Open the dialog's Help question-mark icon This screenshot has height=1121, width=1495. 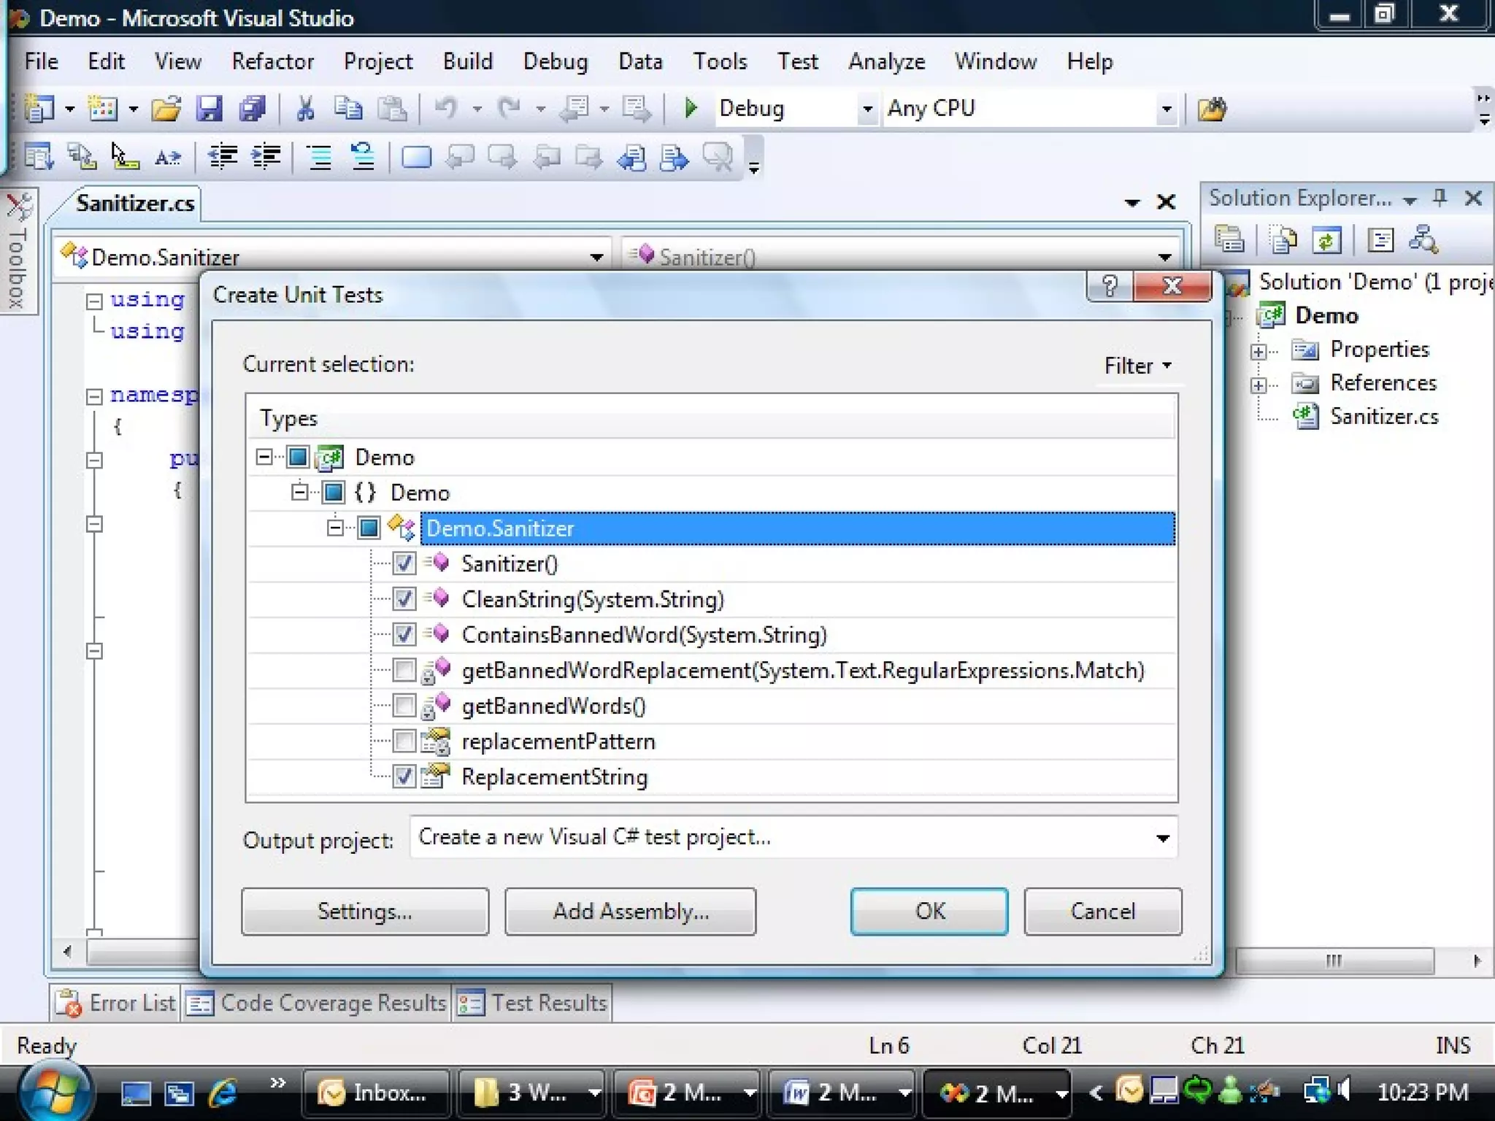(x=1110, y=285)
